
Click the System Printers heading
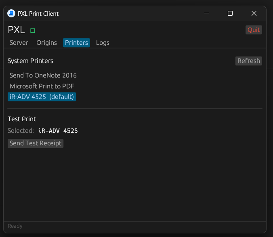click(30, 61)
